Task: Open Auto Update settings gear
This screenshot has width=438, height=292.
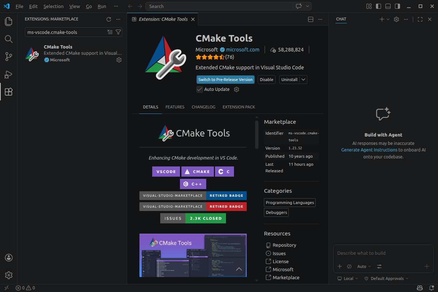Action: 237,89
